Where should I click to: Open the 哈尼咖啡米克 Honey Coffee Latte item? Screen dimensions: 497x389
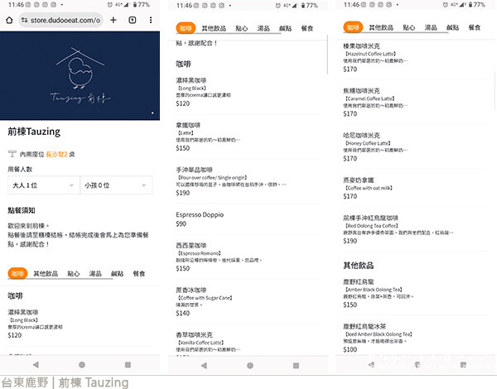pyautogui.click(x=415, y=147)
